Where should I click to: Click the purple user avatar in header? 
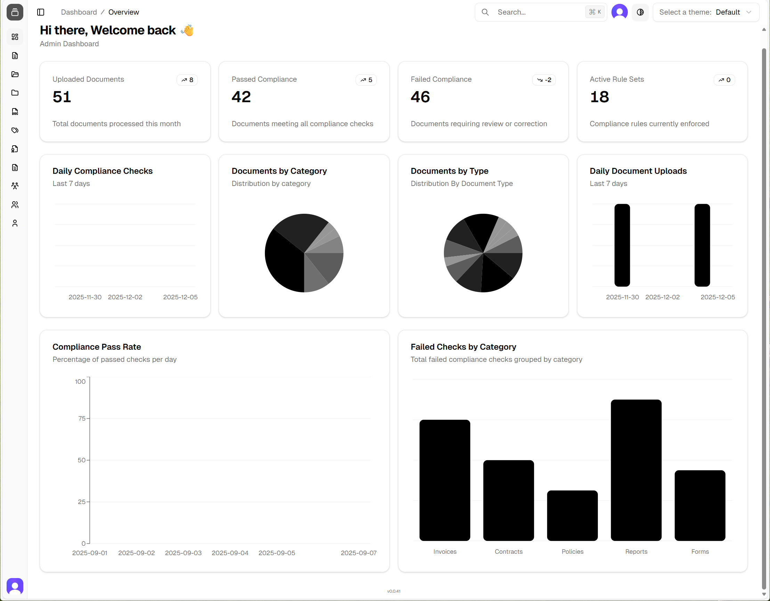(619, 12)
